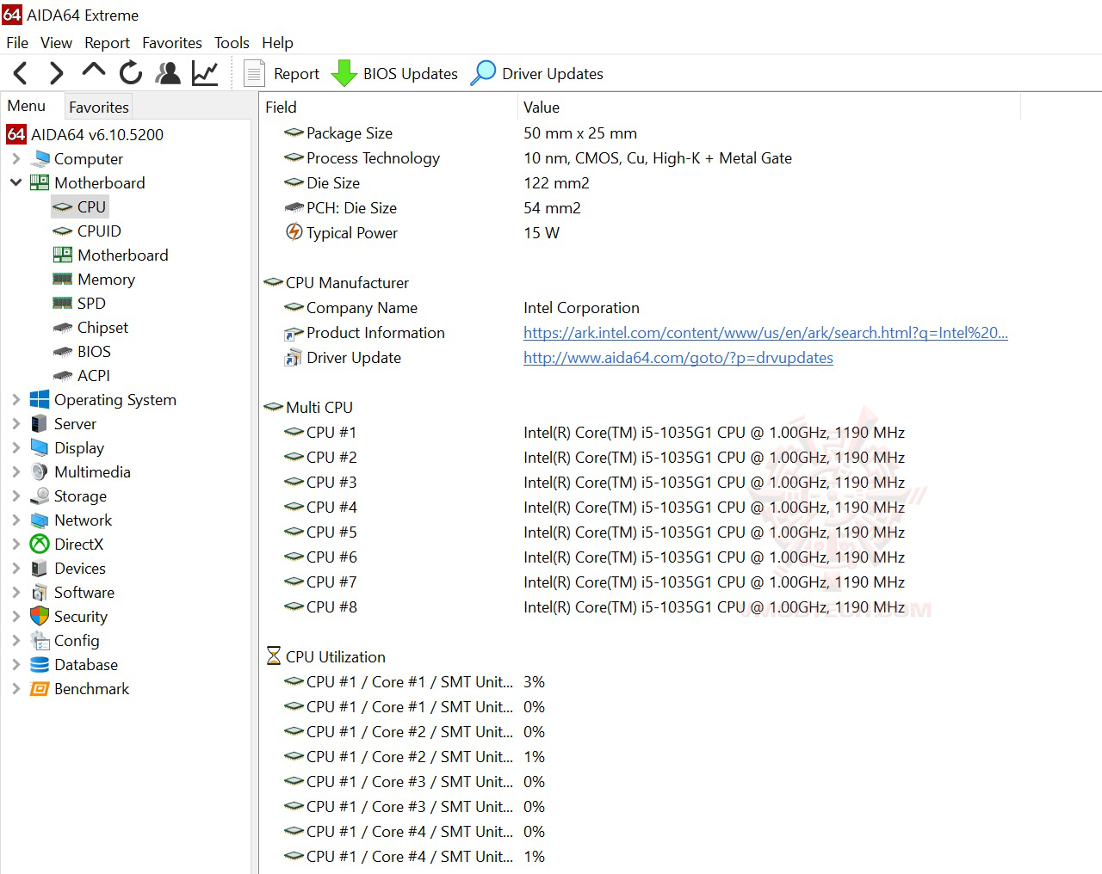The image size is (1102, 874).
Task: Click the Report document icon
Action: [254, 73]
